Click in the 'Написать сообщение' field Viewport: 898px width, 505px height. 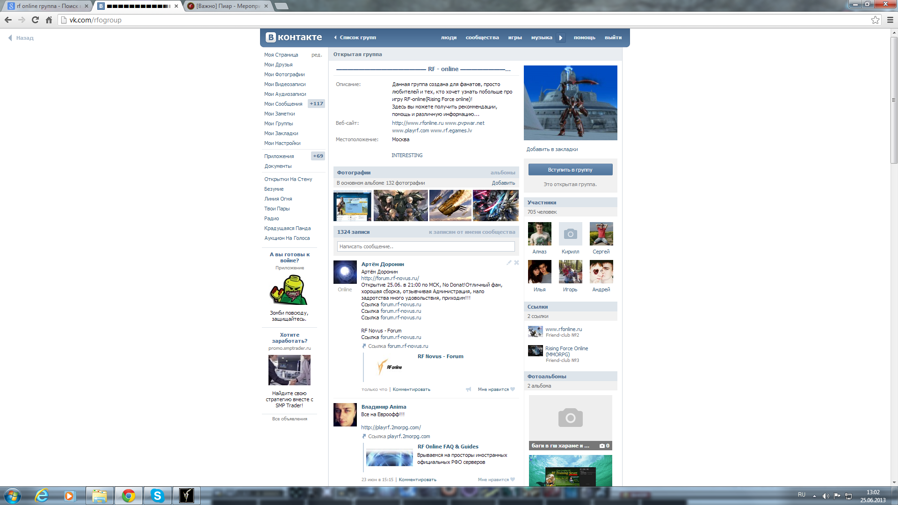pos(426,246)
